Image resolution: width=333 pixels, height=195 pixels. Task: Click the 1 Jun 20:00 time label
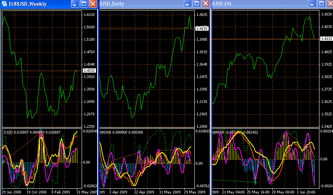point(306,192)
